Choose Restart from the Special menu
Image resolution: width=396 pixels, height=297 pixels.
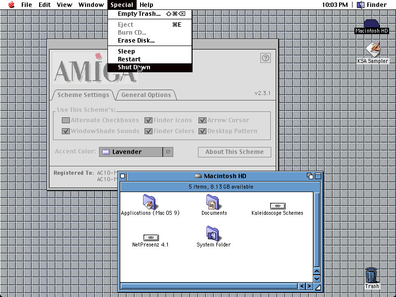point(150,59)
